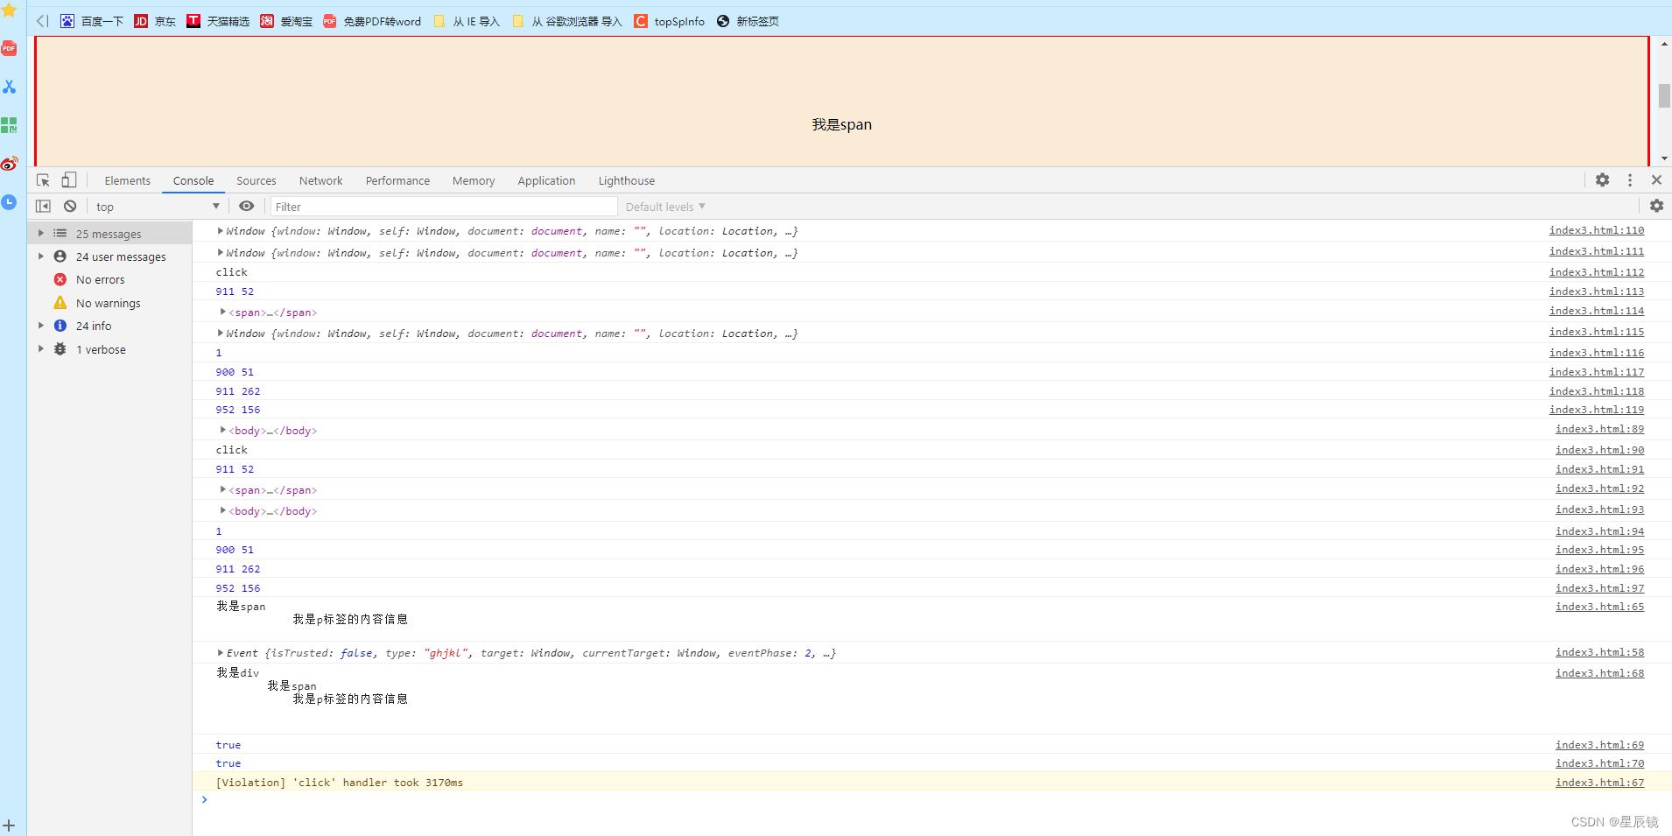Select the No warnings filter
This screenshot has height=836, width=1672.
pyautogui.click(x=109, y=303)
